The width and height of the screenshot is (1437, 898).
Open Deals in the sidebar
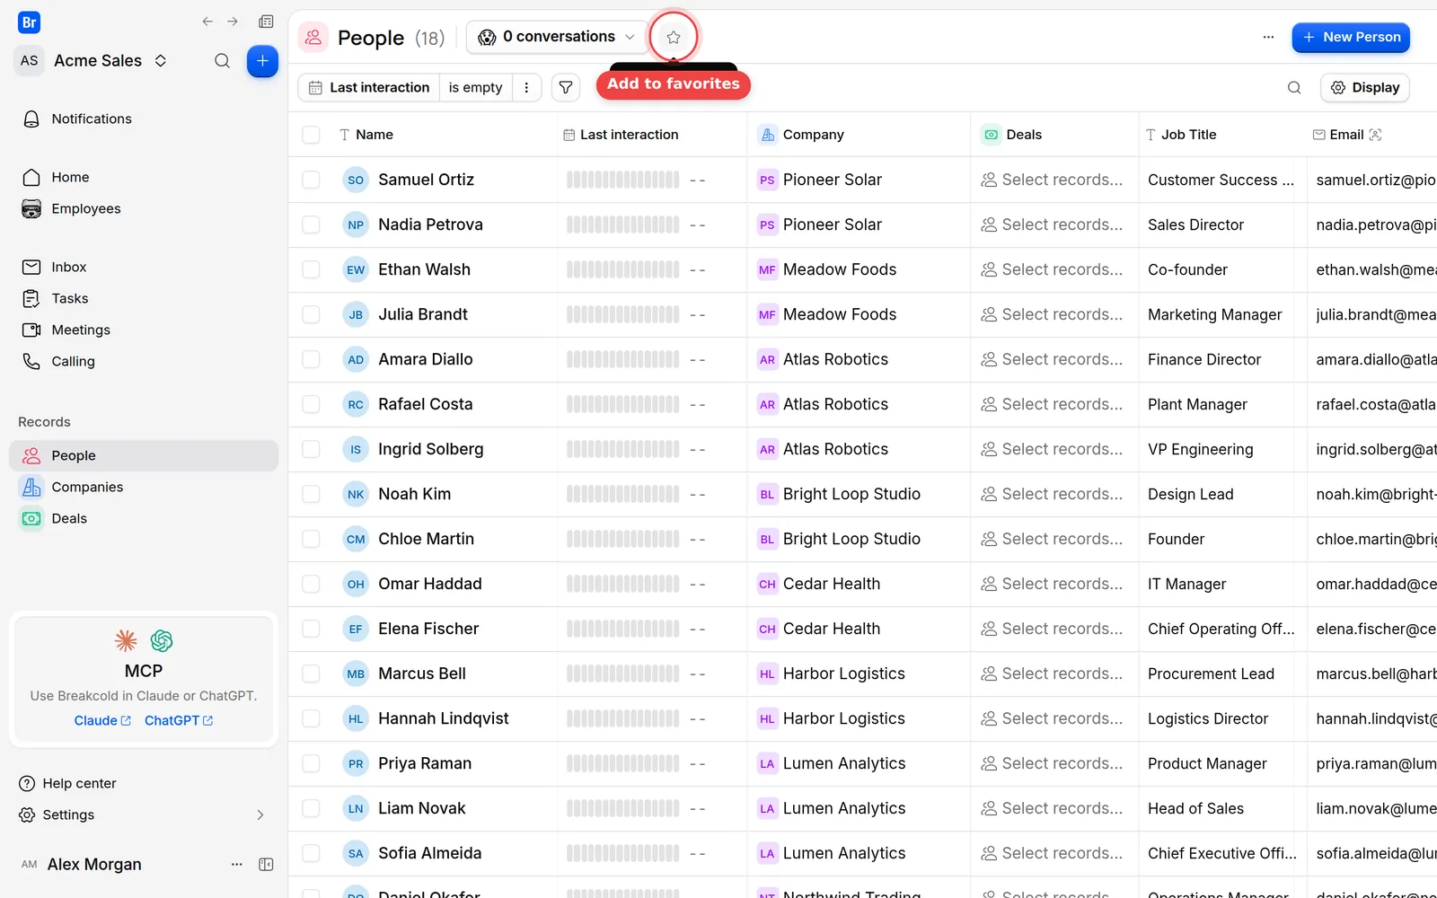[144, 518]
